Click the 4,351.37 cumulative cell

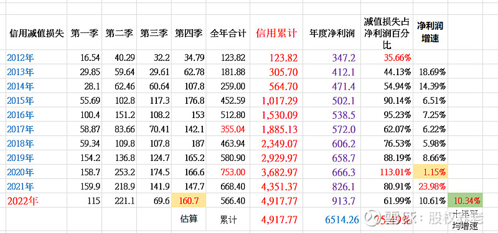point(276,186)
